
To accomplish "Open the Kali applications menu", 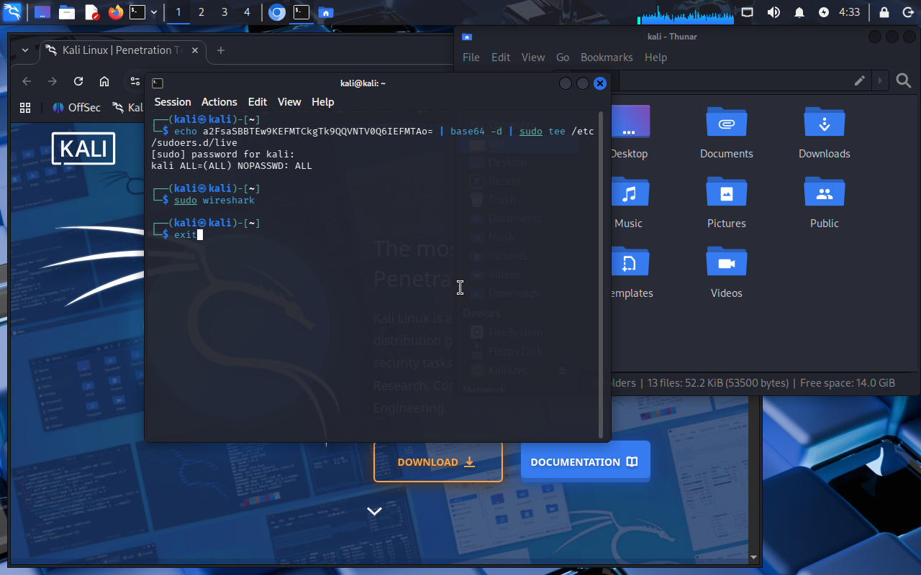I will 12,12.
